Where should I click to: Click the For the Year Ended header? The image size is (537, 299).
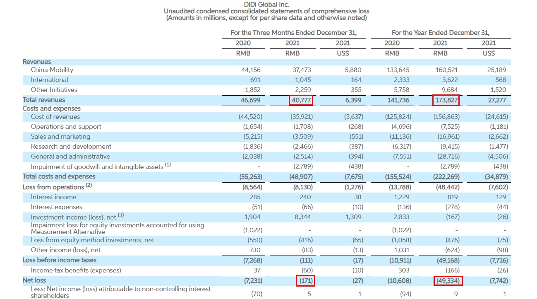click(441, 33)
